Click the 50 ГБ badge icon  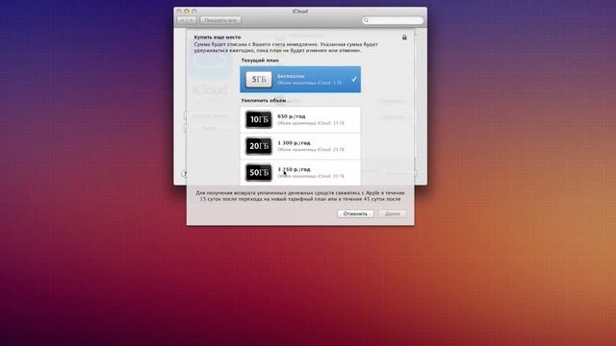coord(259,173)
